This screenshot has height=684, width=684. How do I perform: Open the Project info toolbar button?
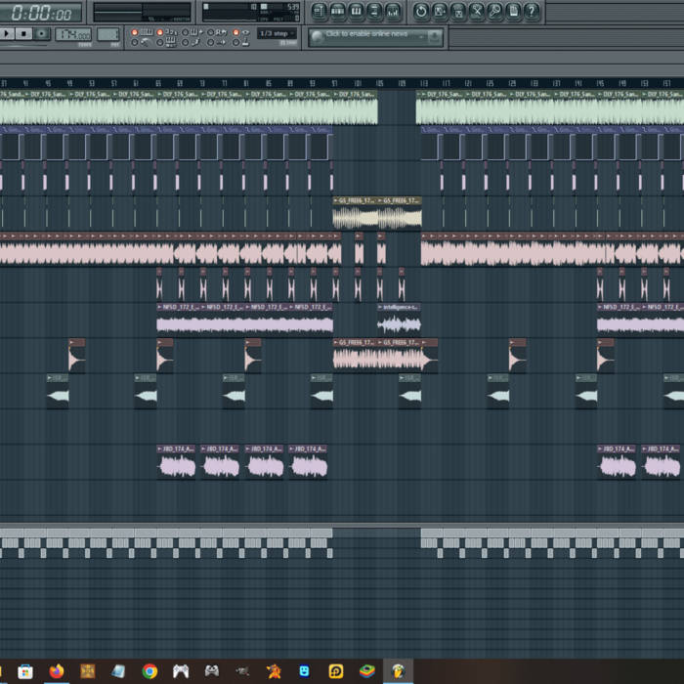coord(513,12)
